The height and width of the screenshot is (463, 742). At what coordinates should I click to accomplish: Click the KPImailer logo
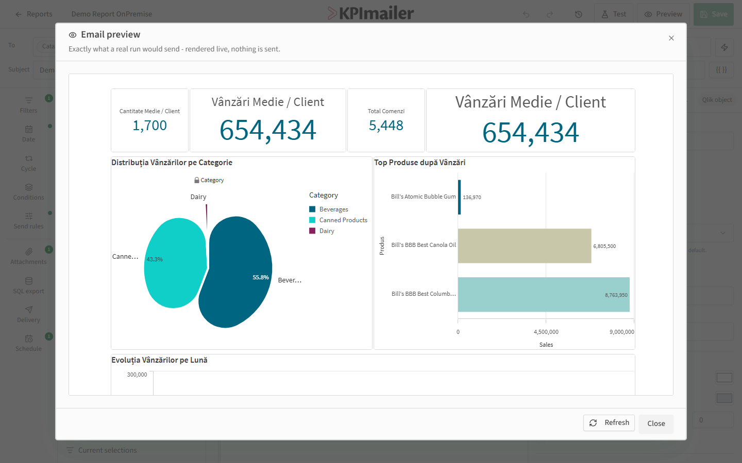click(371, 13)
